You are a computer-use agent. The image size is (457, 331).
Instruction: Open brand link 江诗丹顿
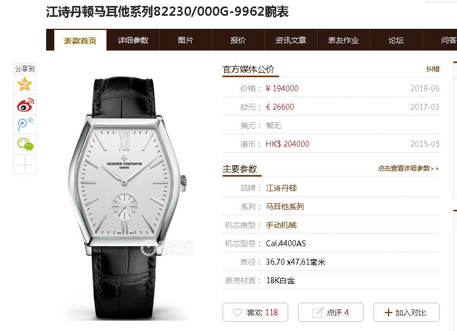(281, 188)
